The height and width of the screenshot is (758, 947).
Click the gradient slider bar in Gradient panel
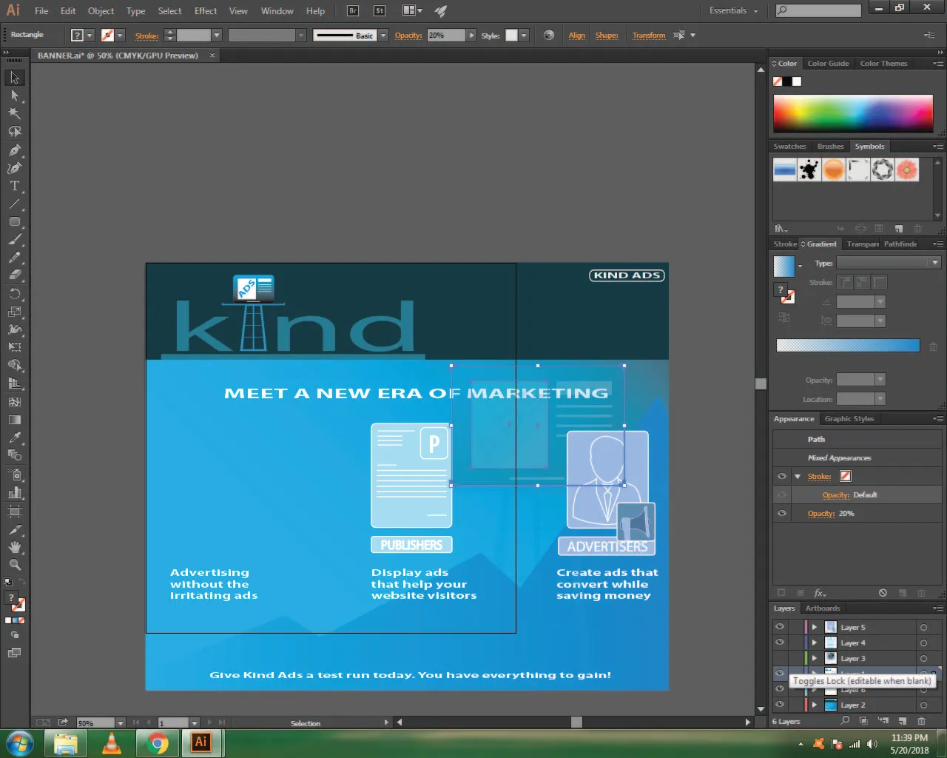point(848,345)
